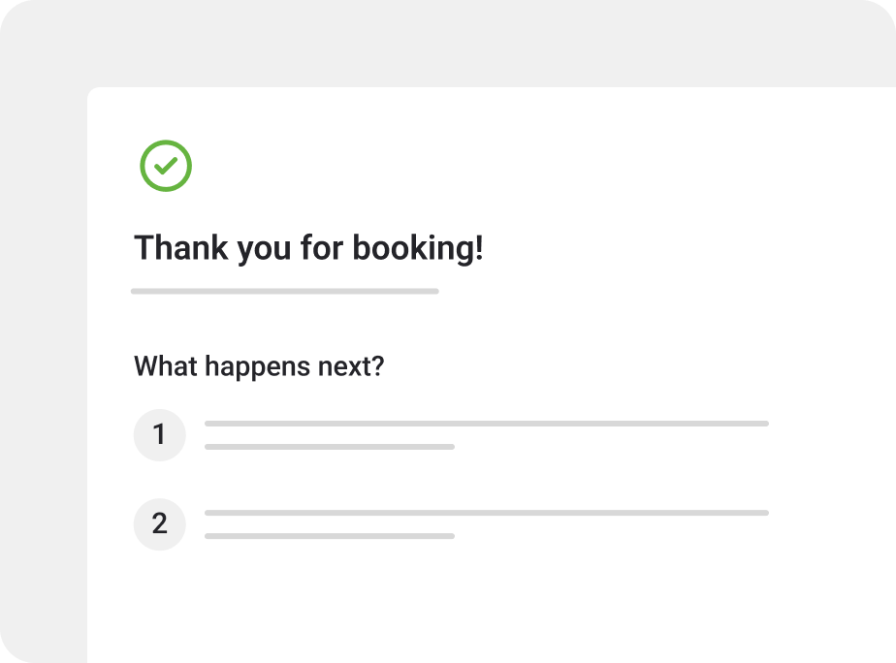Click the 'Thank you for booking!' heading
The width and height of the screenshot is (896, 663).
tap(308, 248)
